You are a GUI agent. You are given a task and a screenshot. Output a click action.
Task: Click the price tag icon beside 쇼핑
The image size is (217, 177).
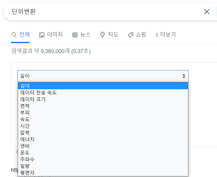131,35
